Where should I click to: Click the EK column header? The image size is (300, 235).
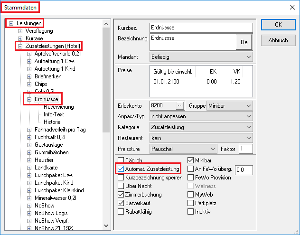tap(207, 72)
